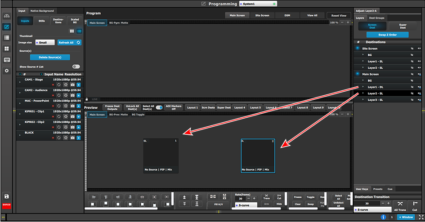The image size is (425, 222).
Task: Click the Freeze Dest Outputs button
Action: [x=112, y=107]
